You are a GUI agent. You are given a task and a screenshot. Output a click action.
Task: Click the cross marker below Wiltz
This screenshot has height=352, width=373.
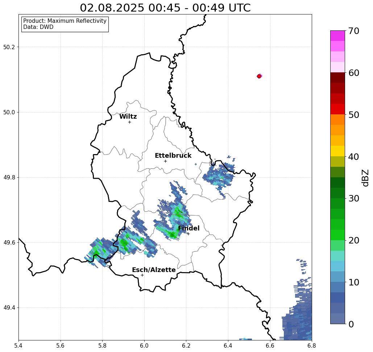130,122
